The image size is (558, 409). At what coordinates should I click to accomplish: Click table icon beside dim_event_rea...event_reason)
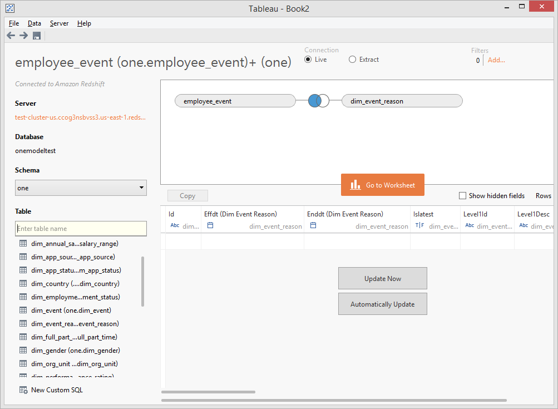coord(23,323)
